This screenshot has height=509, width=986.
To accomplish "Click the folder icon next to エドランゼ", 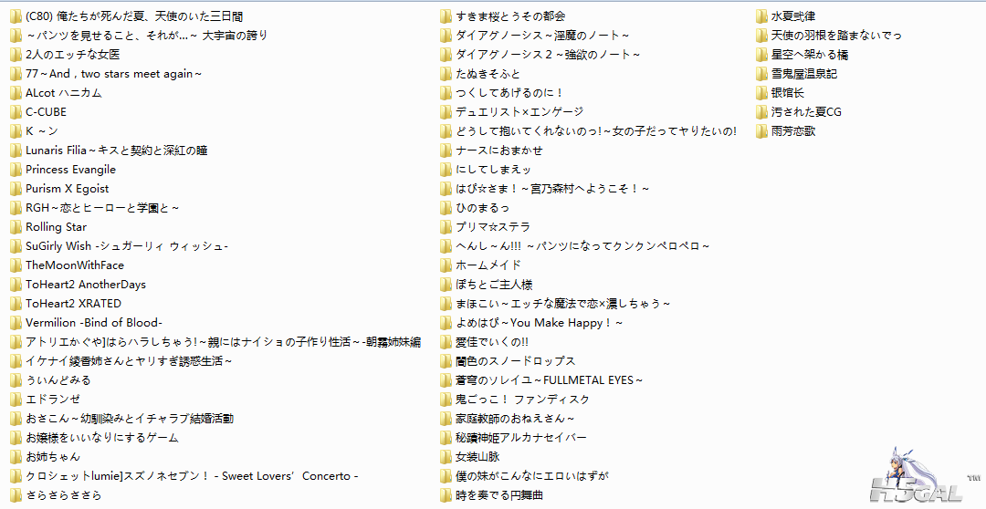I will (x=16, y=400).
